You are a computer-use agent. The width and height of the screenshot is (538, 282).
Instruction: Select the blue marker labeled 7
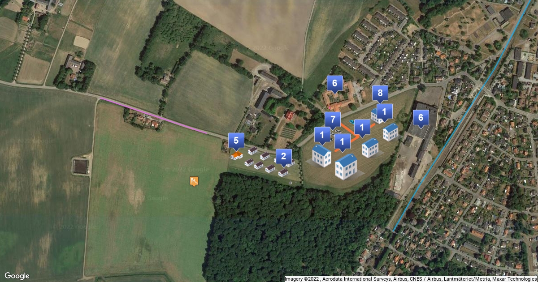[x=332, y=120]
